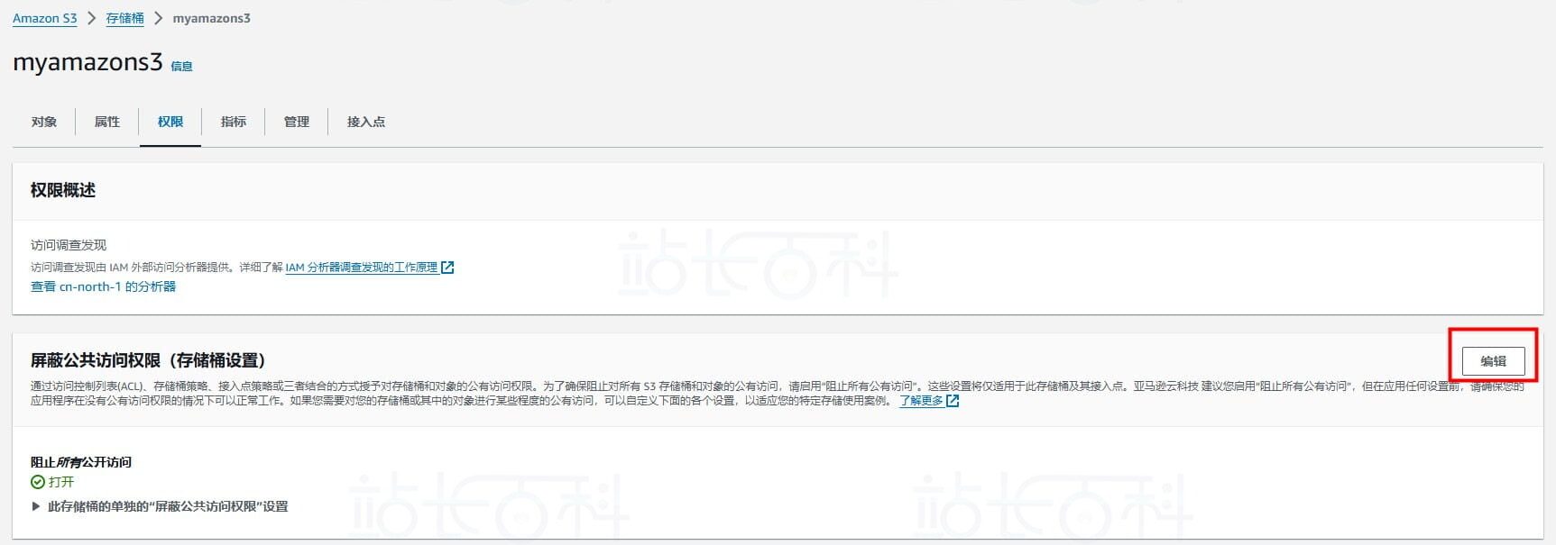Click breadcrumb chevron after Amazon S3
Image resolution: width=1556 pixels, height=545 pixels.
coord(91,18)
